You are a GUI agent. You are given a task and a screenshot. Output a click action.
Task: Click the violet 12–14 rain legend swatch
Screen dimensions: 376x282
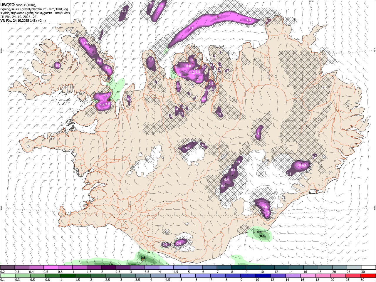[x=278, y=276]
